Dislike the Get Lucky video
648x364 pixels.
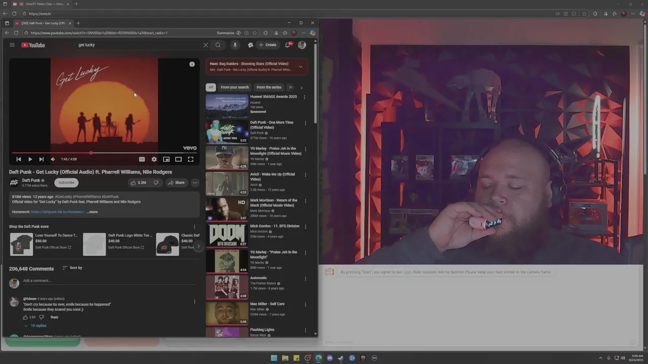click(x=156, y=183)
